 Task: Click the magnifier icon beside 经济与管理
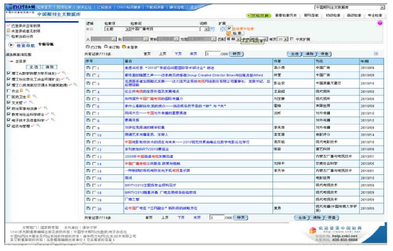click(x=38, y=126)
